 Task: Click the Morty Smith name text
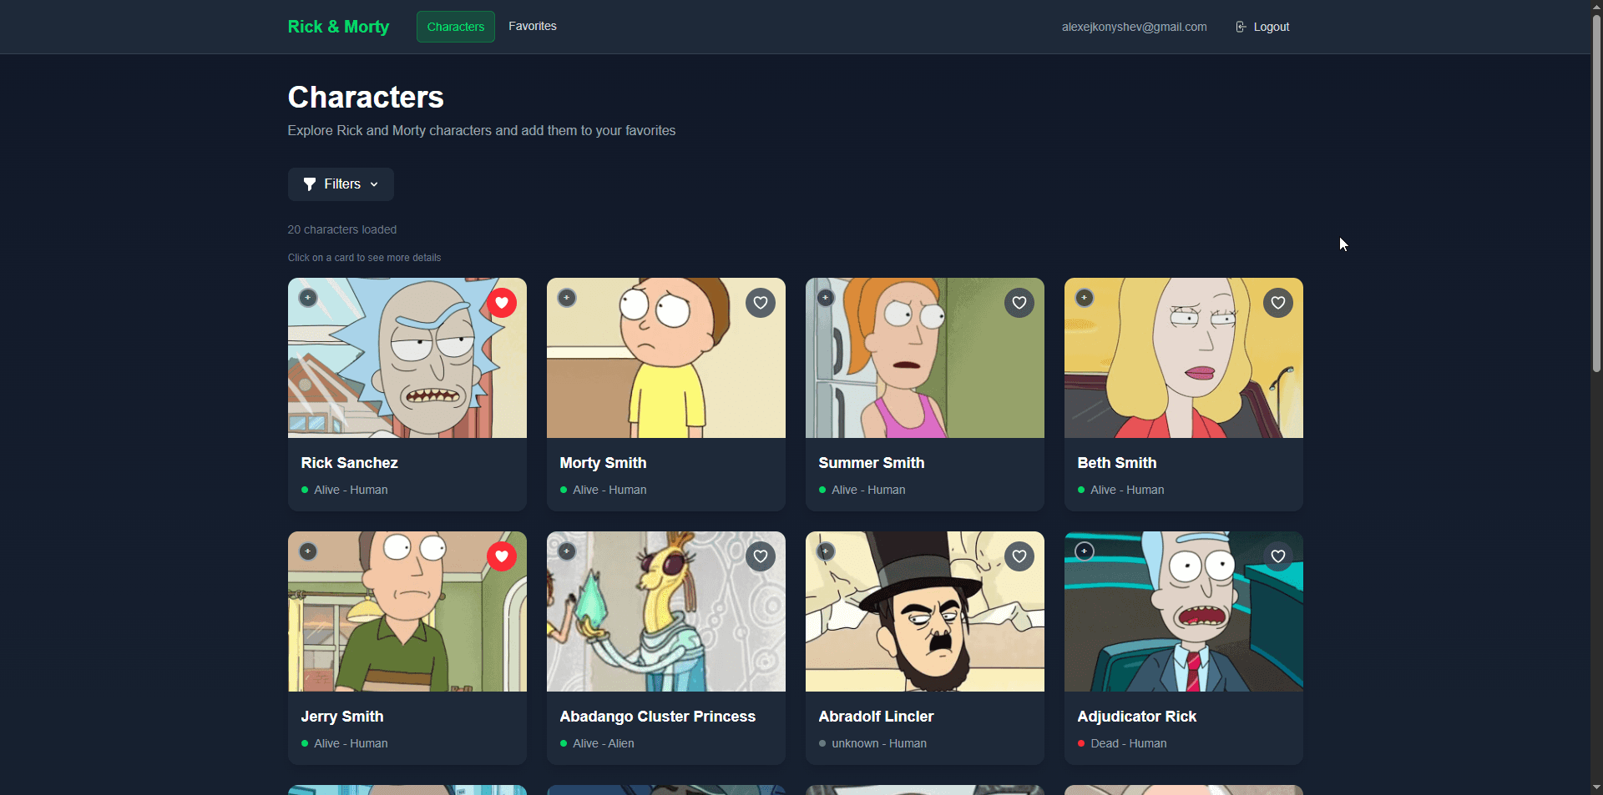[603, 463]
